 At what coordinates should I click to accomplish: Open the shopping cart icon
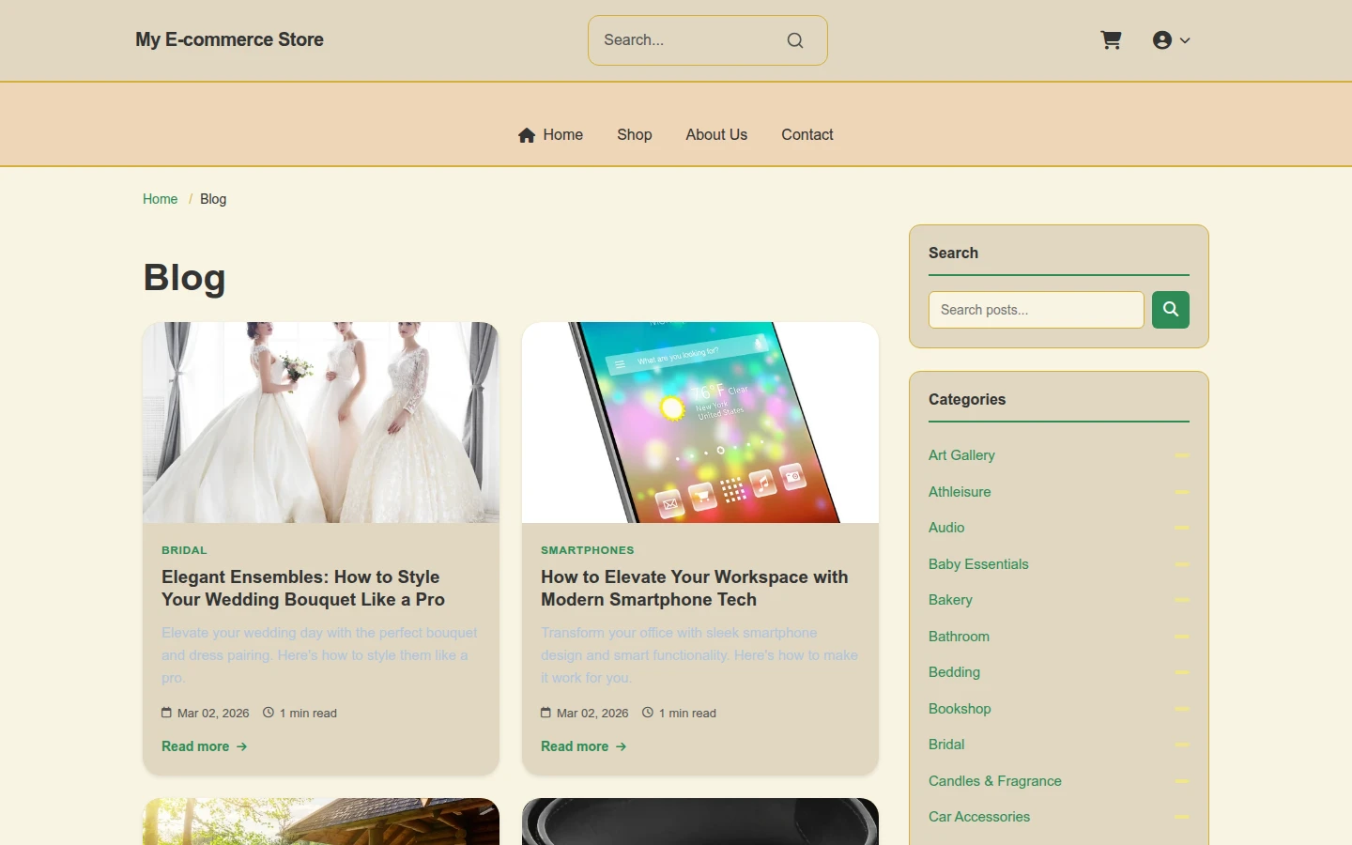tap(1111, 40)
